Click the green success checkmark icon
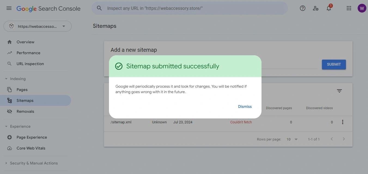 [119, 66]
